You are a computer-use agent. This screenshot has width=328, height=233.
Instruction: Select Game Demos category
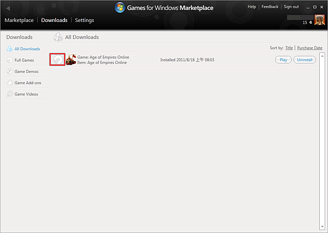26,72
